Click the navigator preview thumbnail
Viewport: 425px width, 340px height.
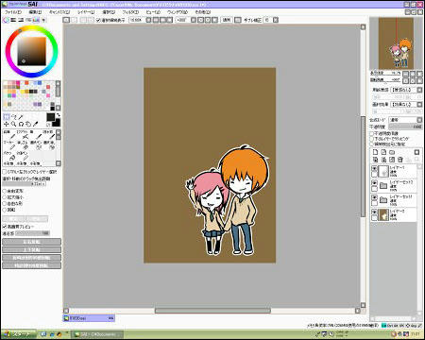tap(396, 43)
